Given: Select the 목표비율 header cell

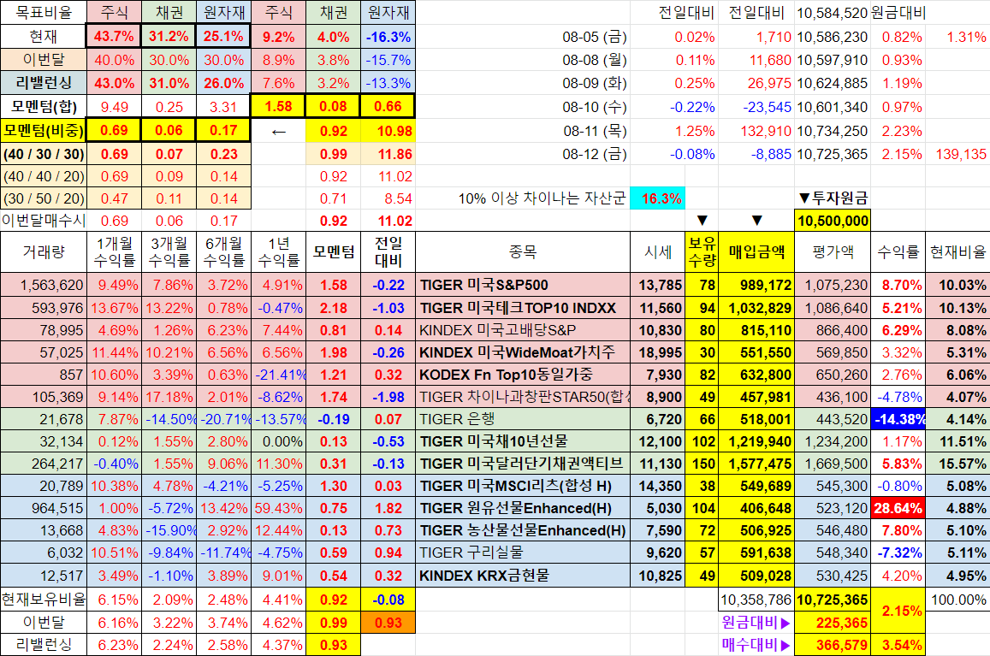Looking at the screenshot, I should [x=44, y=12].
